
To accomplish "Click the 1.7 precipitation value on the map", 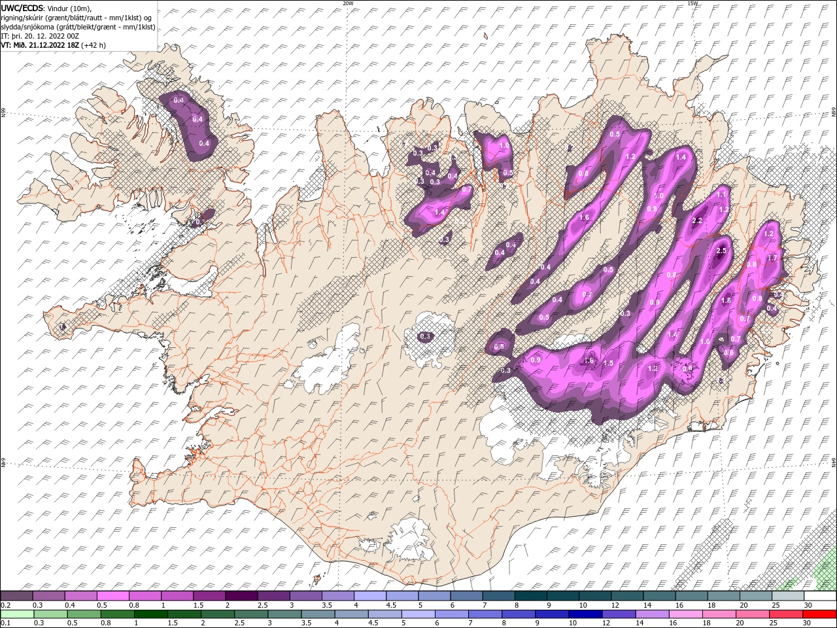I will point(772,258).
